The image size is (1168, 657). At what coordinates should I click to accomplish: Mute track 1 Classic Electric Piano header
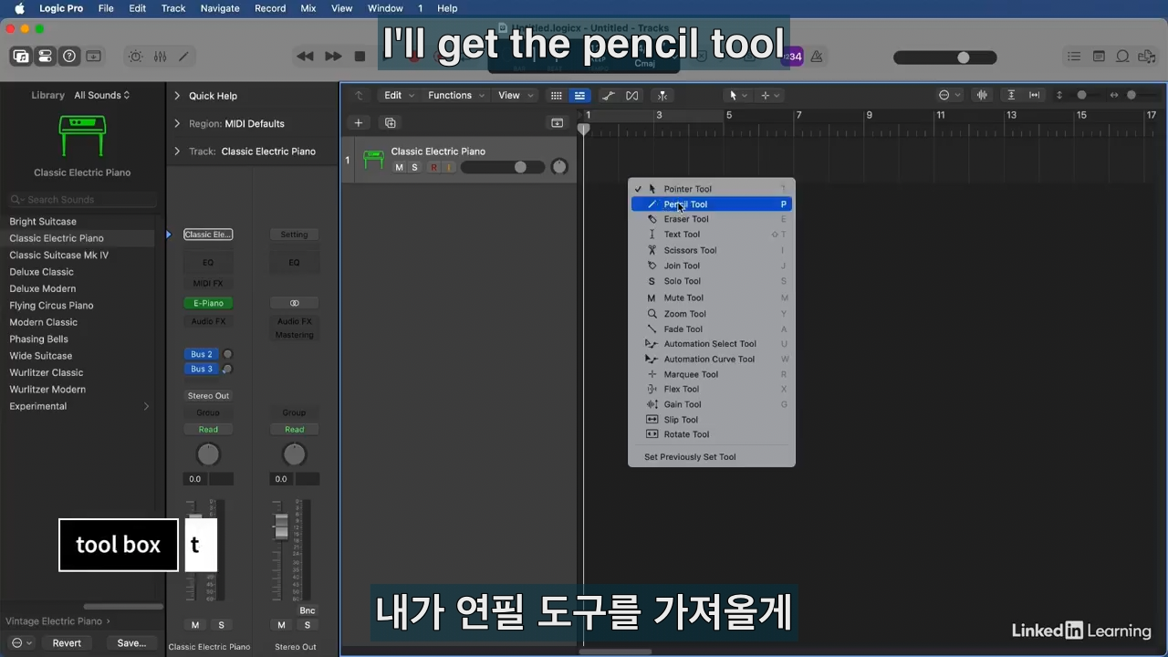click(x=399, y=168)
